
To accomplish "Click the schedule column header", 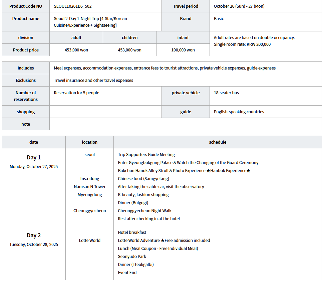I will tap(218, 142).
